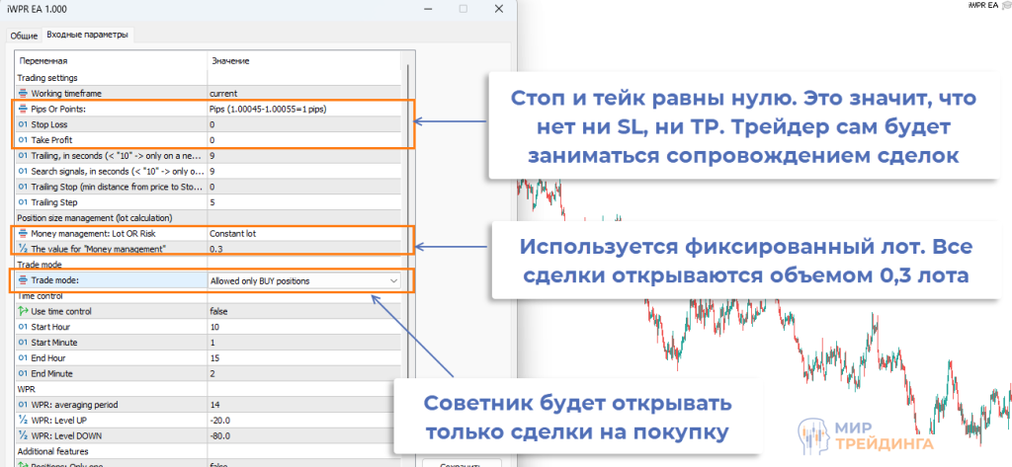Click the Money management row icon
This screenshot has width=1012, height=467.
point(24,233)
